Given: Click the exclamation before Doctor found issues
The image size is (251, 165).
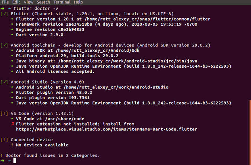Looking at the screenshot, I should (2, 155).
